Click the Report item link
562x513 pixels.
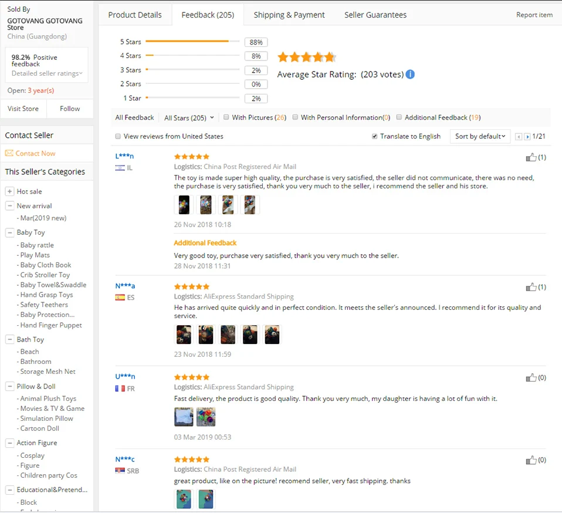(534, 15)
